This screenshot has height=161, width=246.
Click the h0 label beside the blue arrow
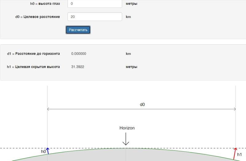click(x=43, y=151)
